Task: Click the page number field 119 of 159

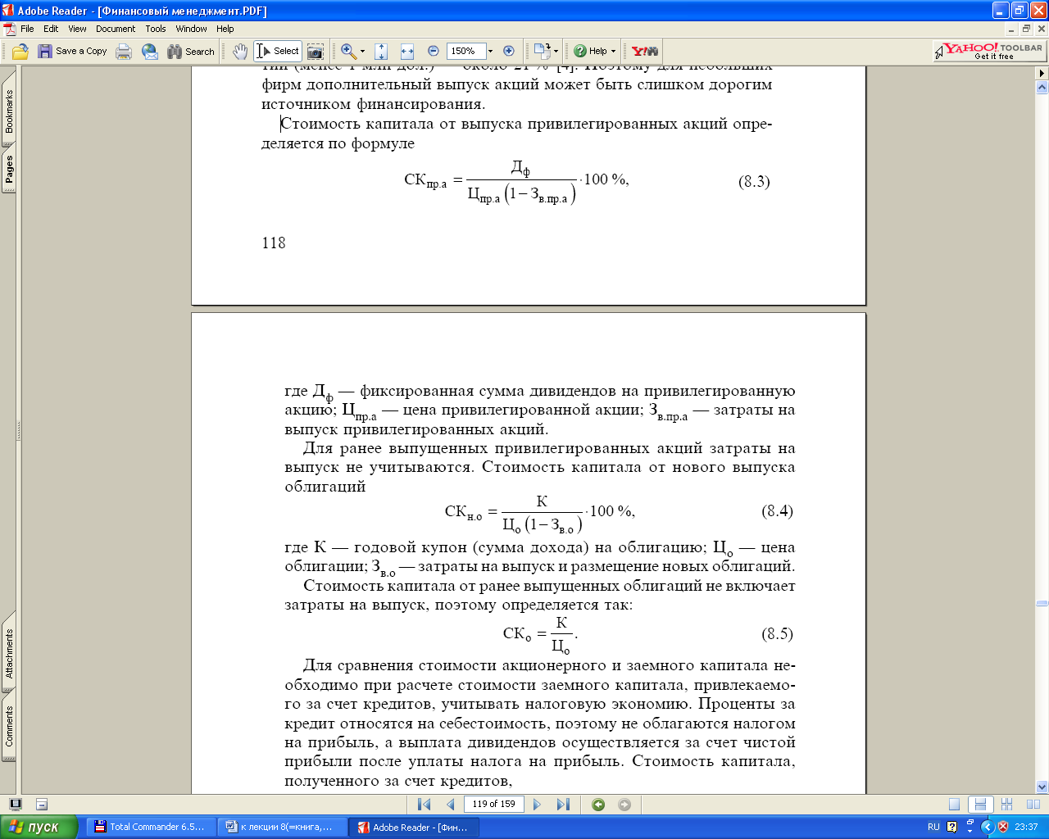Action: pyautogui.click(x=494, y=804)
